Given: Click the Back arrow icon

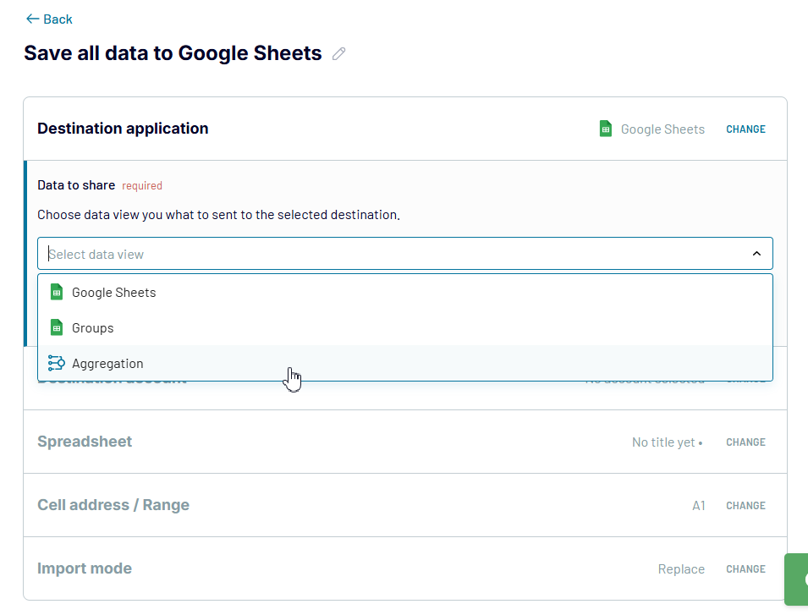Looking at the screenshot, I should click(32, 19).
